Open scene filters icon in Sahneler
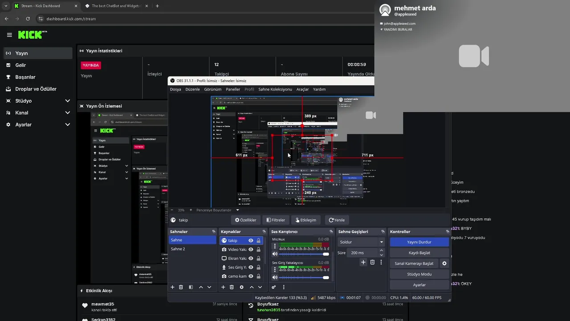The image size is (570, 321). (191, 287)
